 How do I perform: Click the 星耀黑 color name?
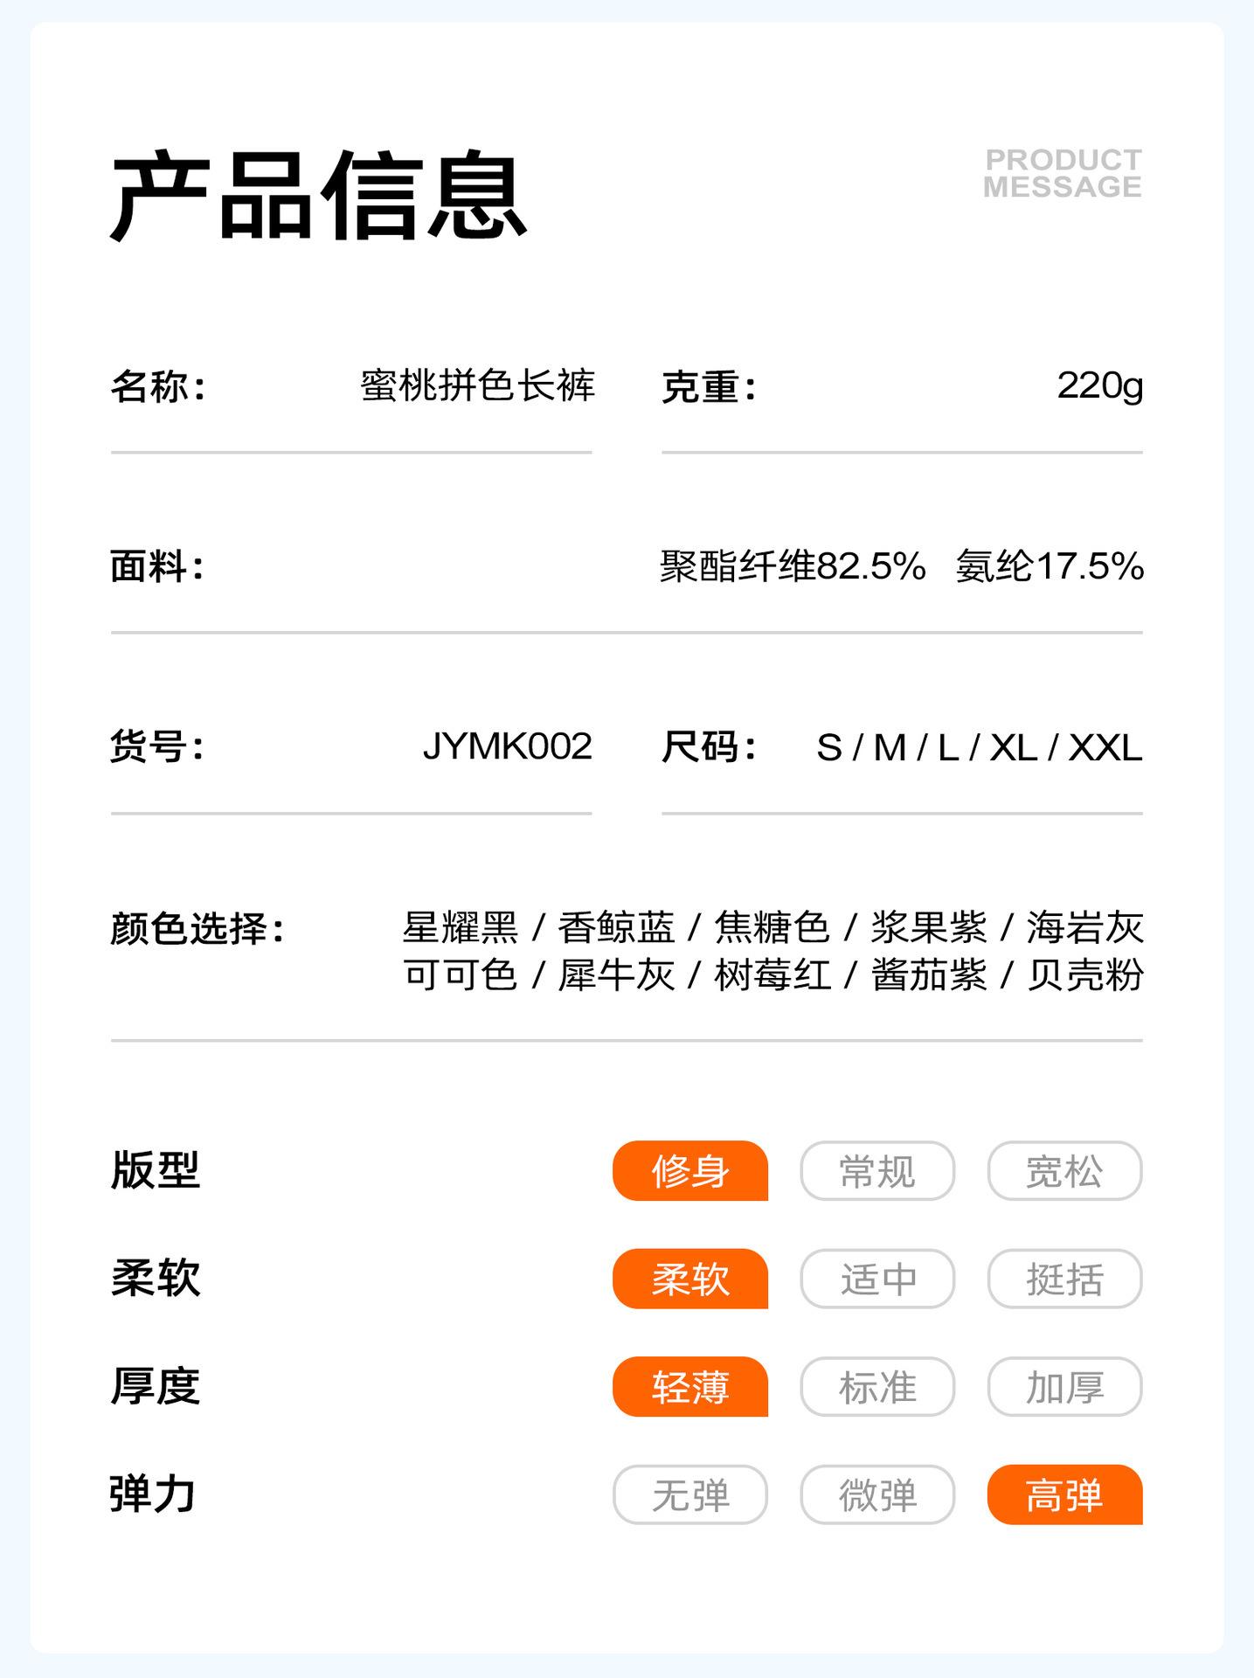coord(461,928)
